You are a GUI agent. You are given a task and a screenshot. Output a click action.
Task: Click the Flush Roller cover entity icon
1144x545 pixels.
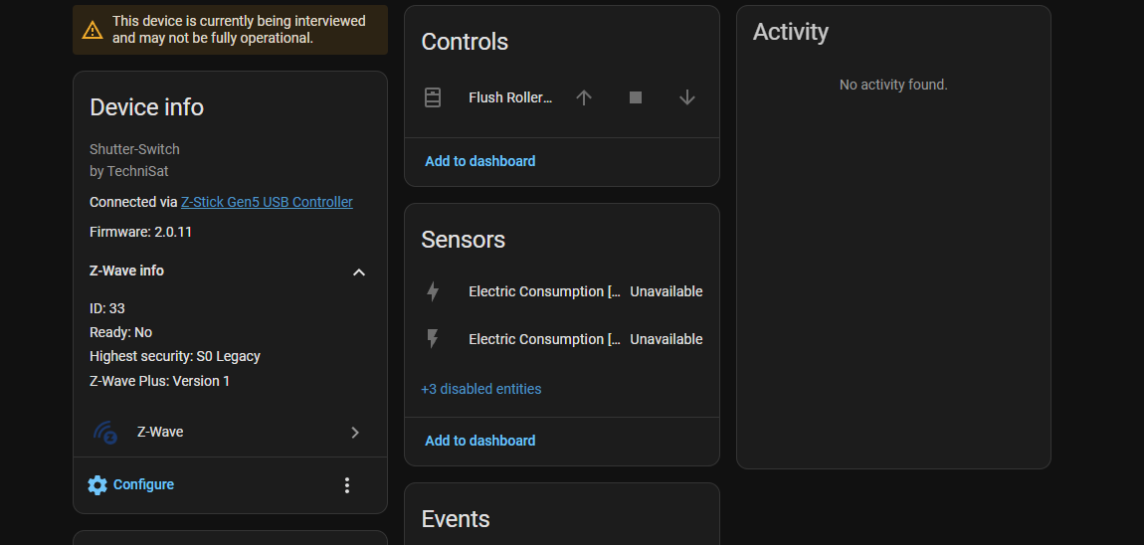(433, 97)
